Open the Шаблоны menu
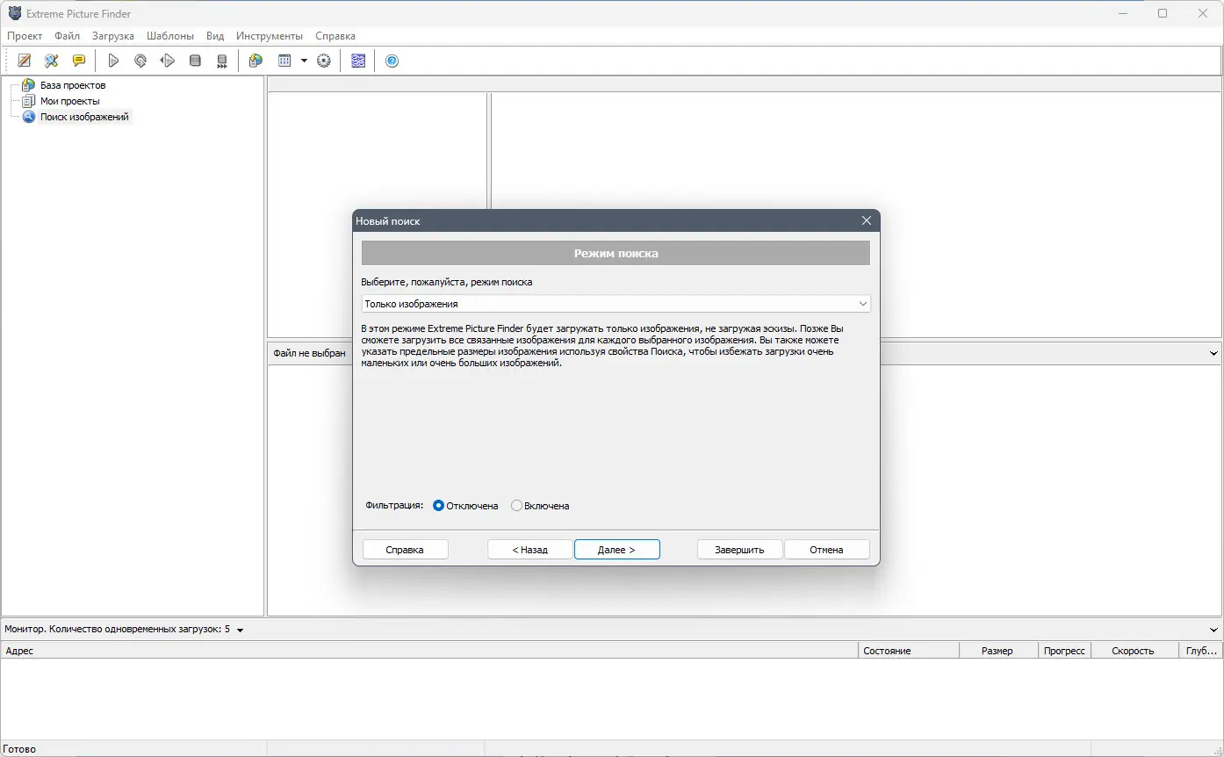The width and height of the screenshot is (1224, 757). (x=170, y=36)
